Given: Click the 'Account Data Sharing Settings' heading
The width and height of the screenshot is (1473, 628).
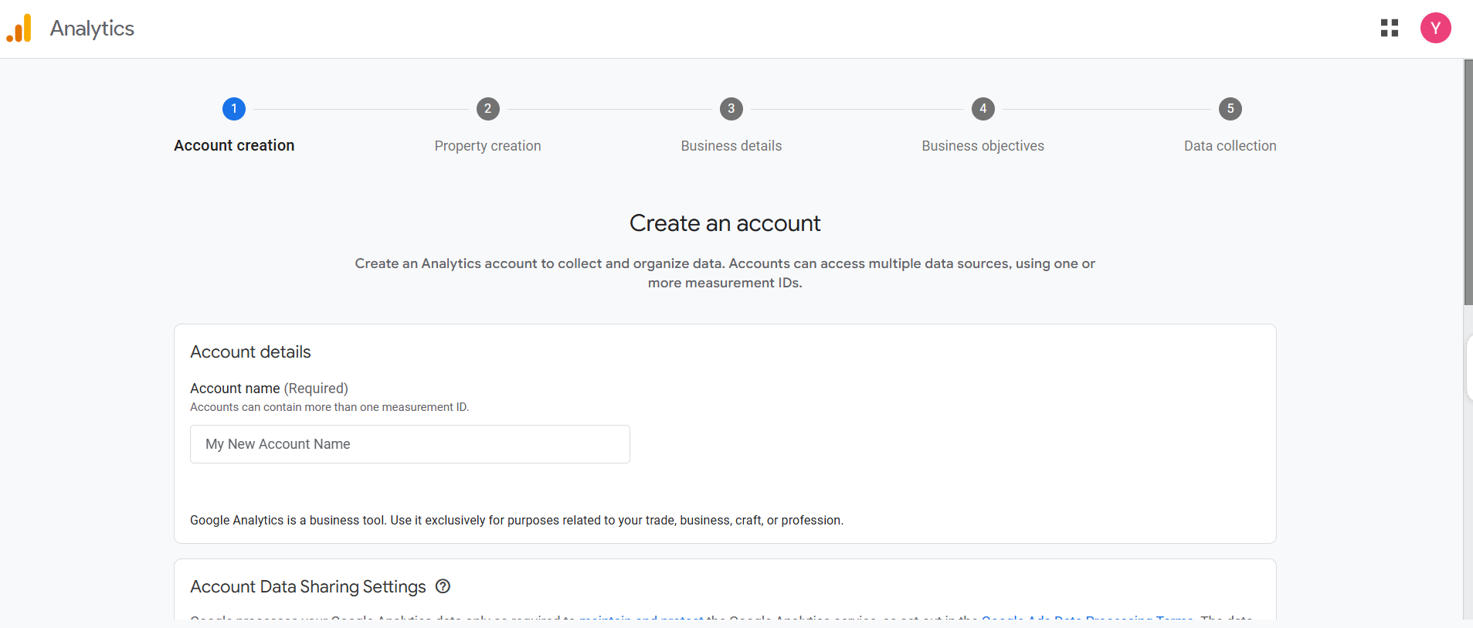Looking at the screenshot, I should (x=307, y=587).
